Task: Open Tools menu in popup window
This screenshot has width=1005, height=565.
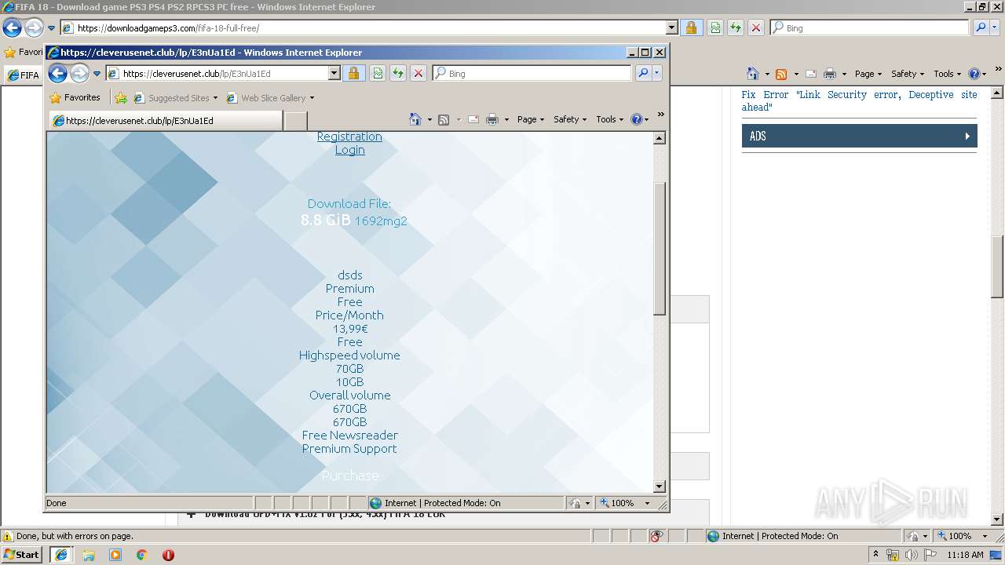Action: click(x=610, y=119)
